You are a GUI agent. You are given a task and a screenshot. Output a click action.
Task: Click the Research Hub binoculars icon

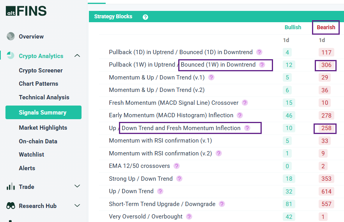pos(11,206)
